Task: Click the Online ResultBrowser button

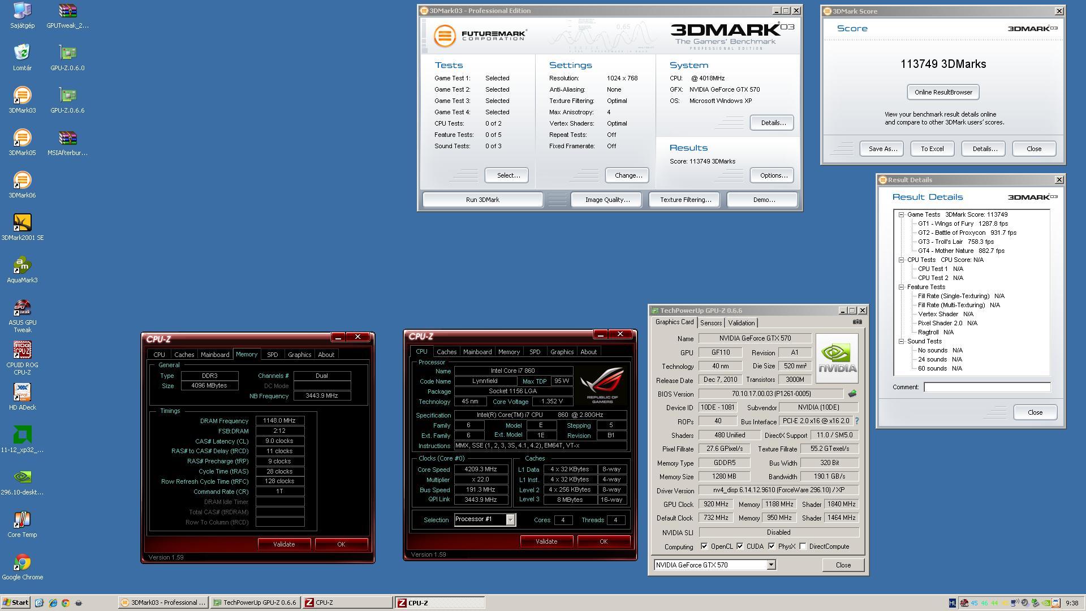Action: click(x=943, y=92)
